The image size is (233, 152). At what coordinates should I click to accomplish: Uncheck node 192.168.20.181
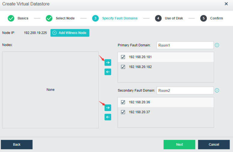click(x=123, y=57)
